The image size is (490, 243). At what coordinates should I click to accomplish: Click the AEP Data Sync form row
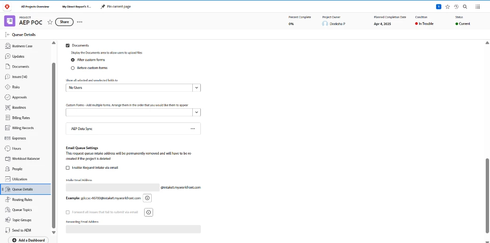[133, 129]
